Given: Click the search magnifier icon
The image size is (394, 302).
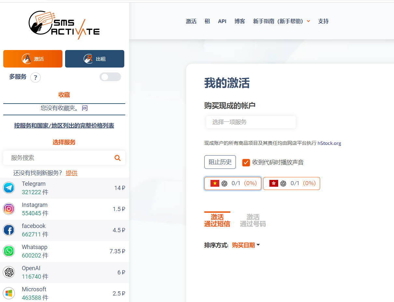Looking at the screenshot, I should pyautogui.click(x=117, y=158).
